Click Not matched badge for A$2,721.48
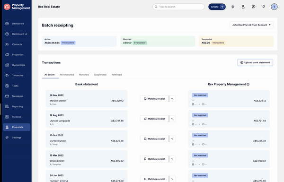The image size is (284, 182). pos(200,115)
